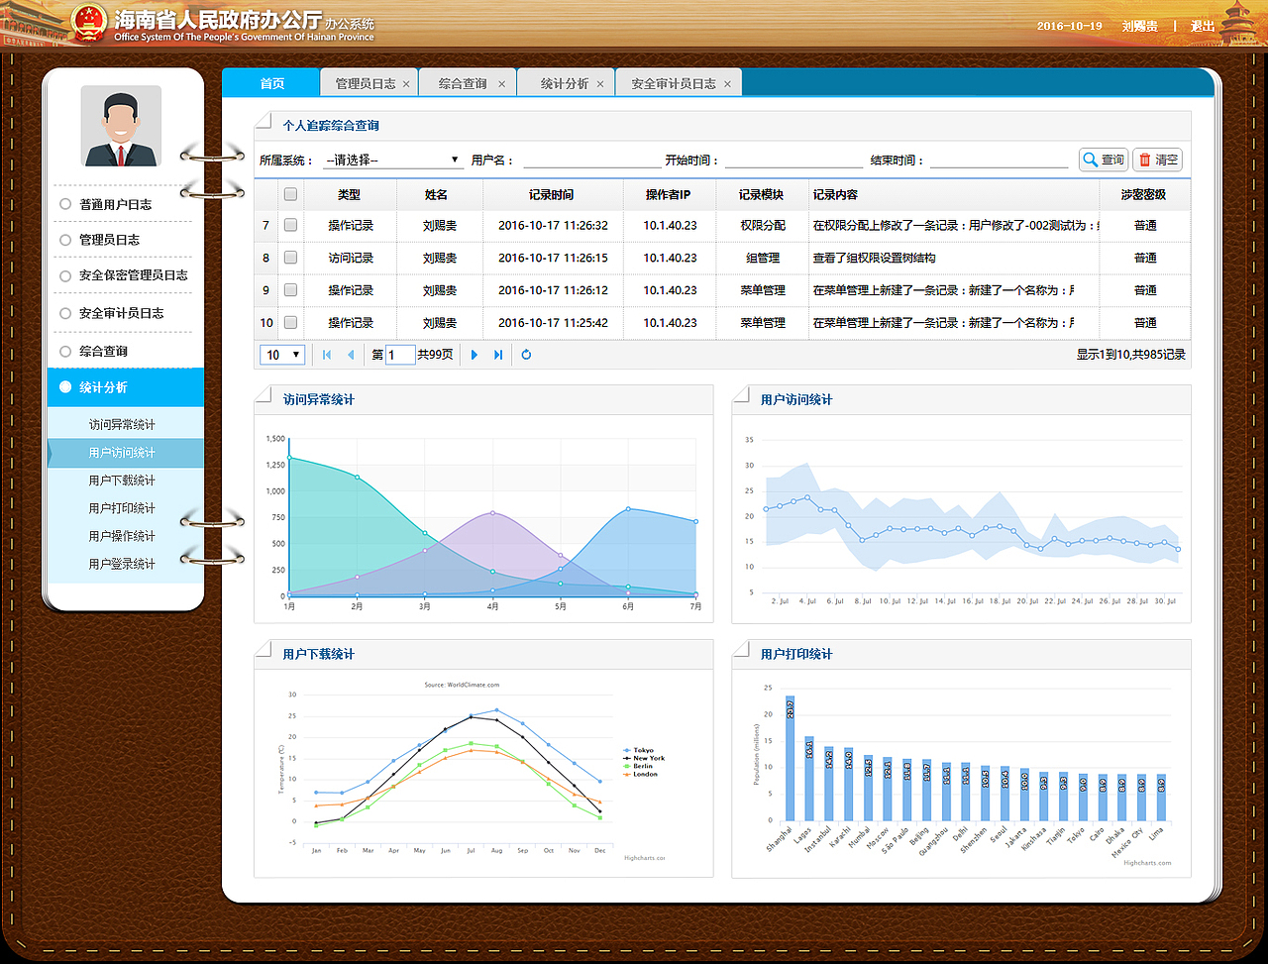Select 普通用户日志 radio option
1268x964 pixels.
[x=65, y=204]
